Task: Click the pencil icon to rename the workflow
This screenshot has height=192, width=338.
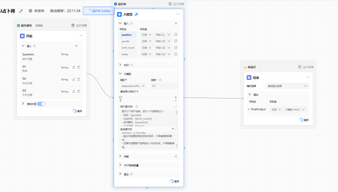Action: pos(21,11)
